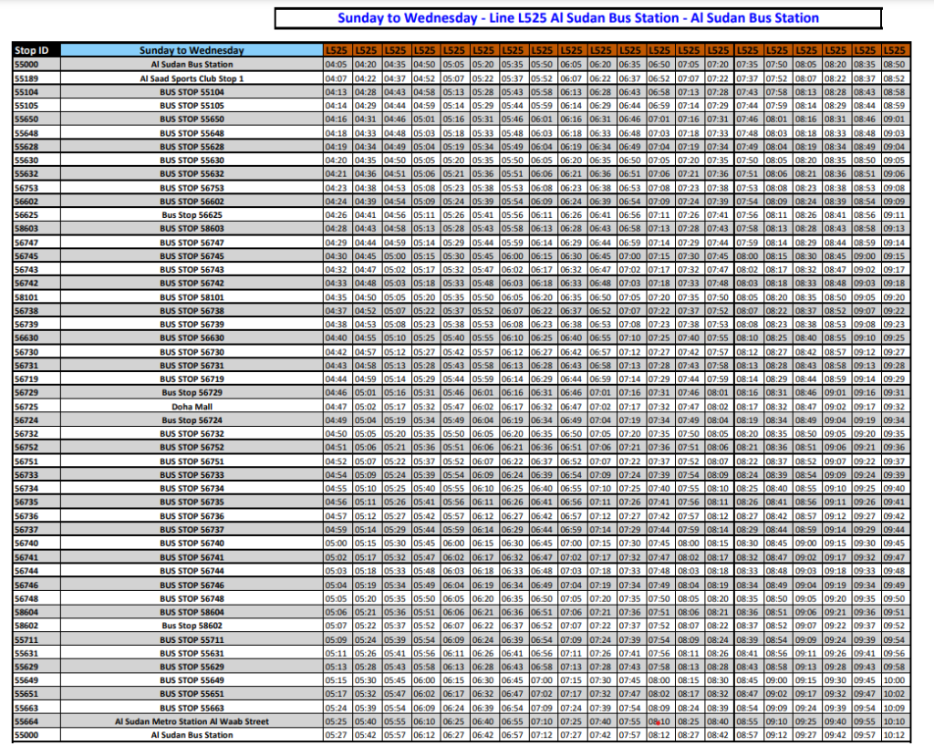Click stop ID 55189

(x=26, y=78)
